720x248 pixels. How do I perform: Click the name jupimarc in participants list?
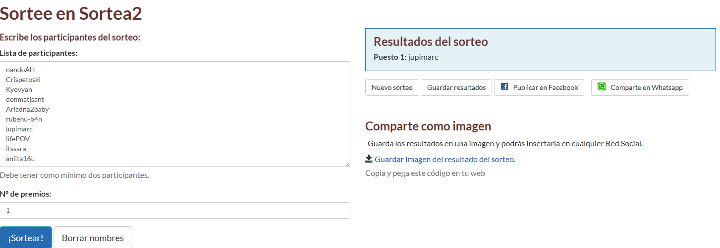tap(19, 129)
